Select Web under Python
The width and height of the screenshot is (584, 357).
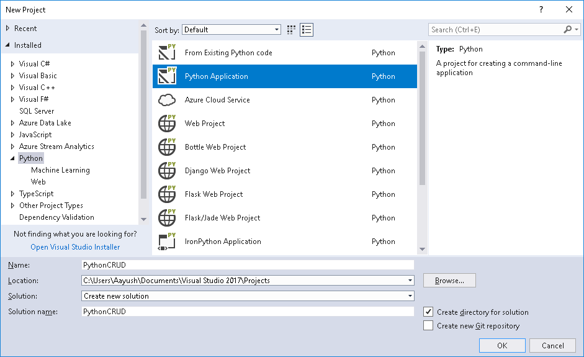(x=38, y=182)
